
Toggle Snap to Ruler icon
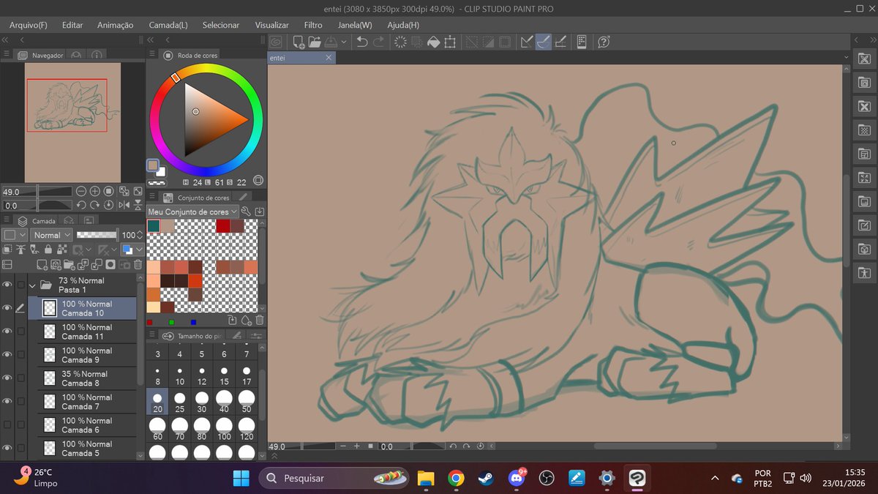coord(527,42)
